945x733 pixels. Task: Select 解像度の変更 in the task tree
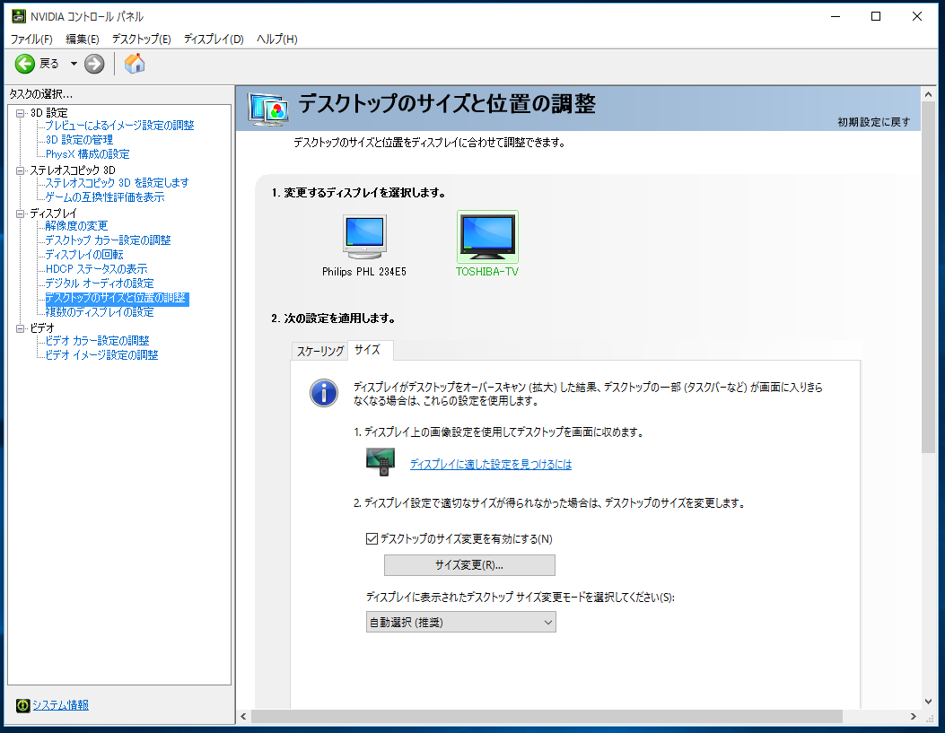tap(76, 226)
